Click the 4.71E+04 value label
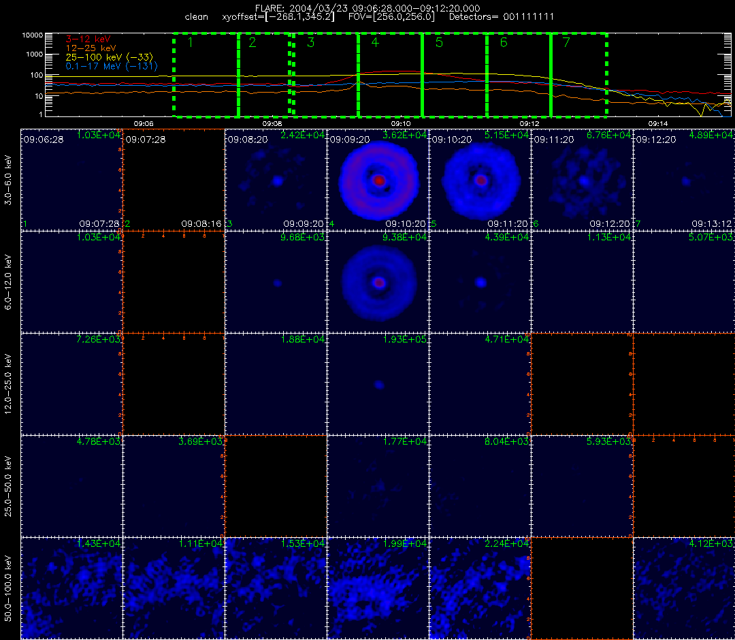Screen dimensions: 735x640 507,339
